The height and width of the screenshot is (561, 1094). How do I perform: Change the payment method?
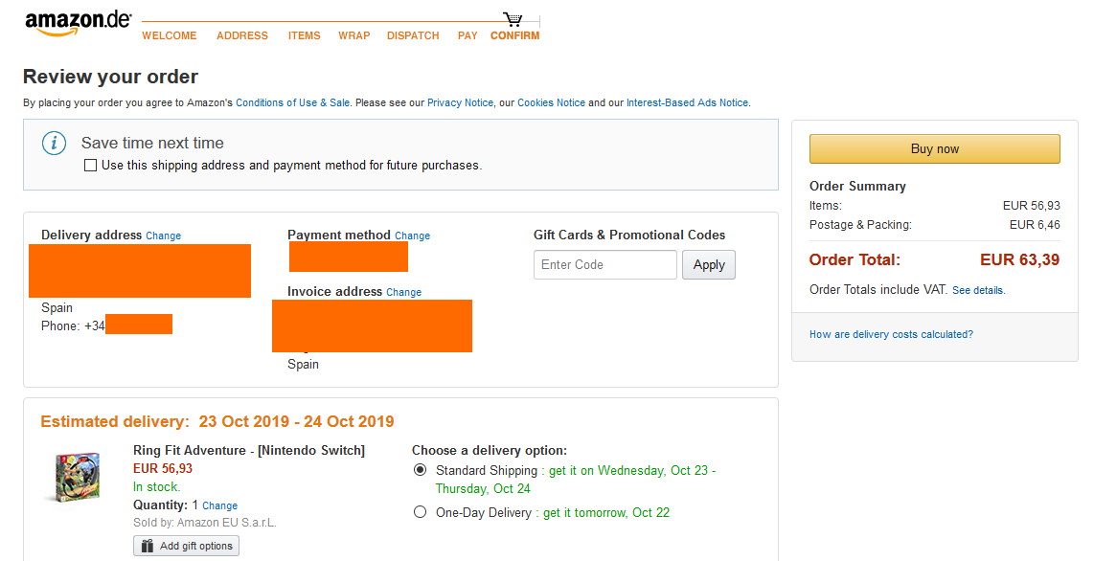[412, 236]
